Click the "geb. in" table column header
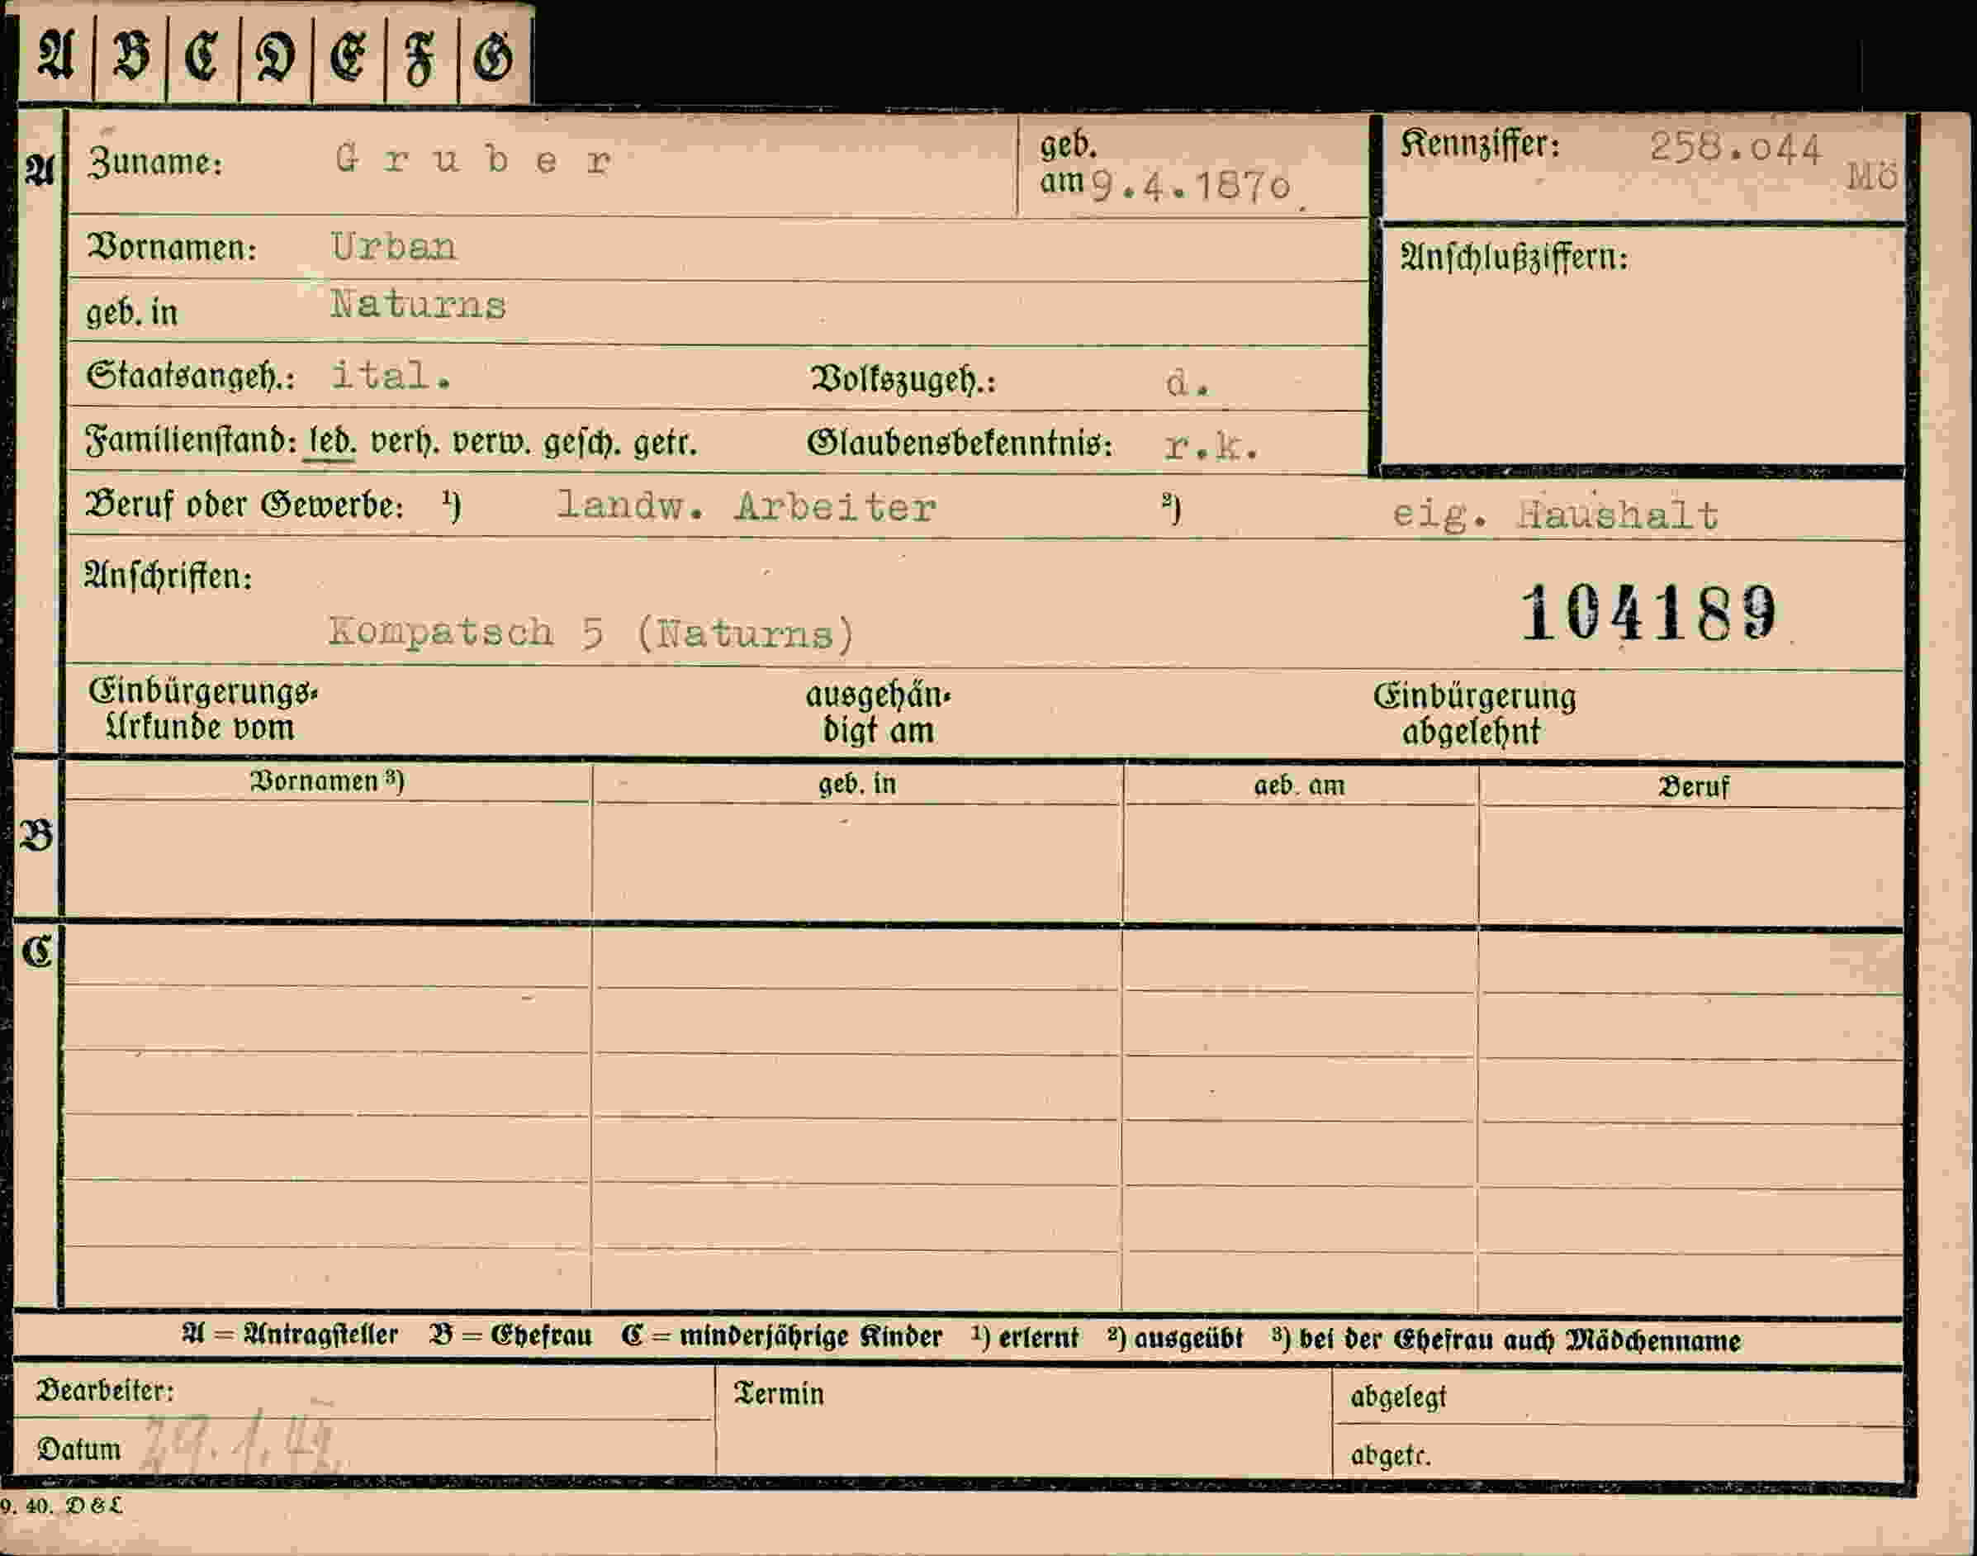This screenshot has width=1977, height=1556. pyautogui.click(x=856, y=784)
